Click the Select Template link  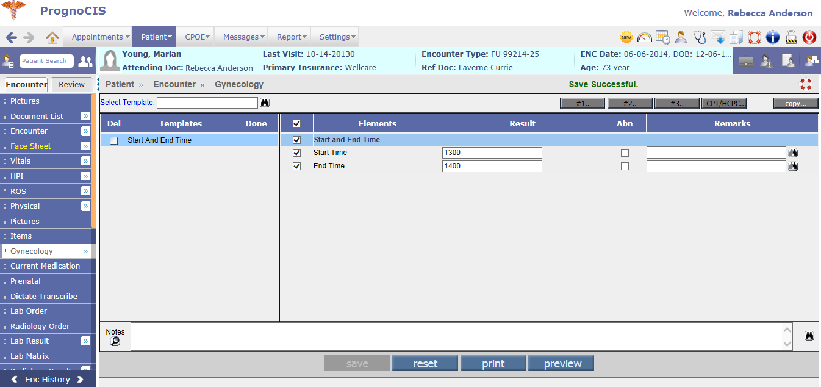pyautogui.click(x=127, y=103)
